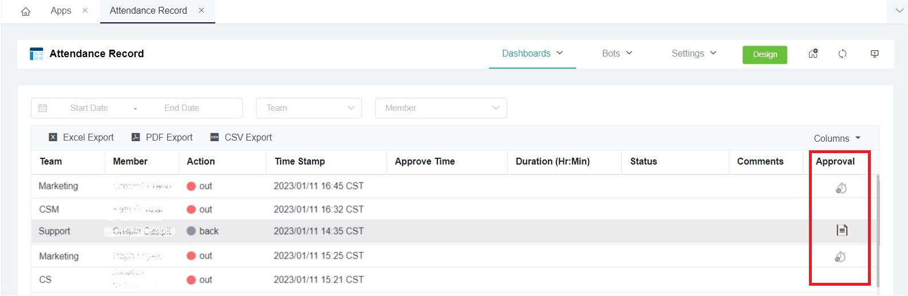Expand the Team filter dropdown
Viewport: 908px width, 296px height.
pos(309,108)
